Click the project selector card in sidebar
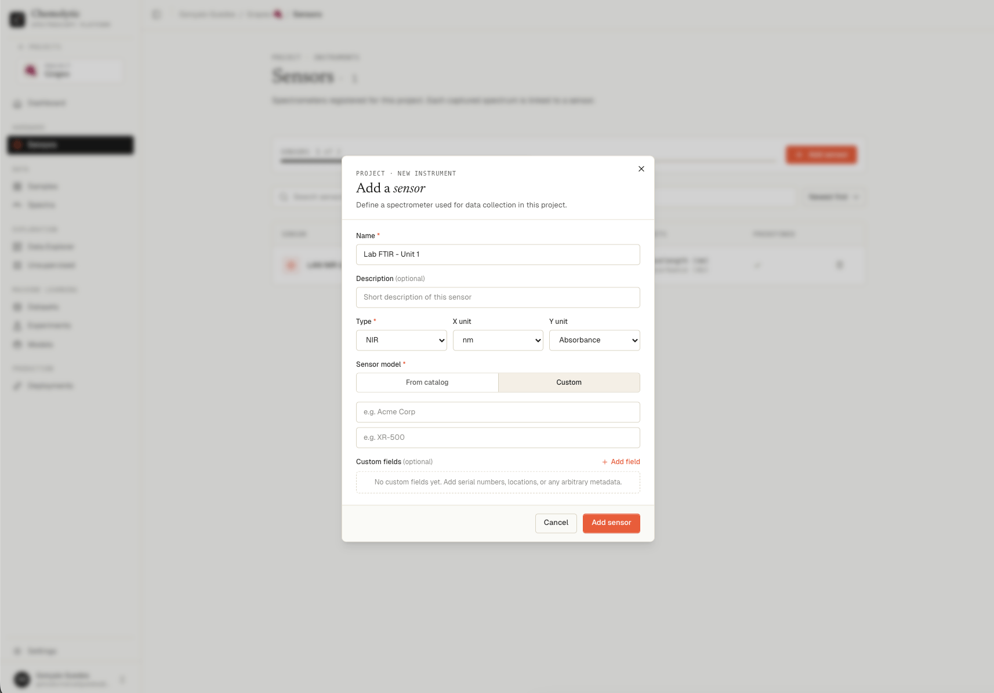The height and width of the screenshot is (693, 994). click(70, 70)
